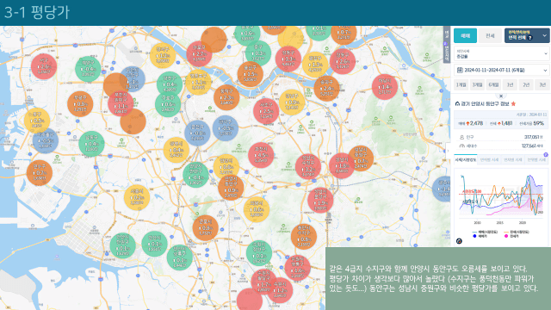Click the calendar icon in date field
Image resolution: width=551 pixels, height=310 pixels.
(x=460, y=71)
